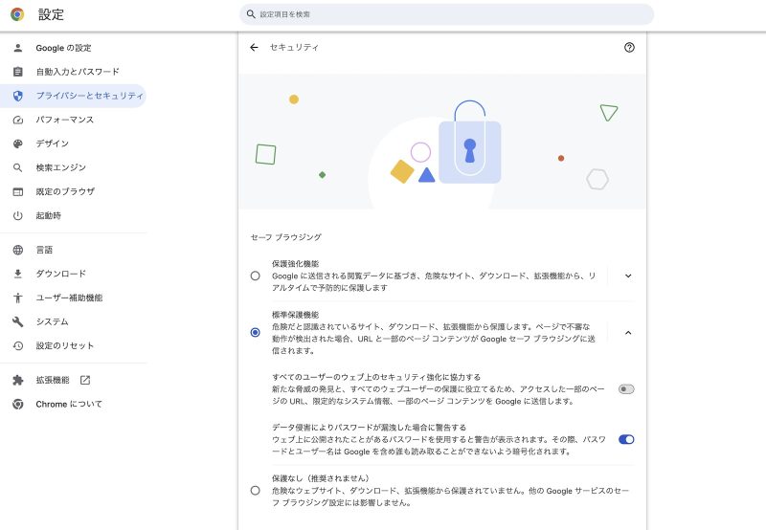Click the reset clock icon for 設定のリセット
The image size is (766, 530).
[18, 345]
